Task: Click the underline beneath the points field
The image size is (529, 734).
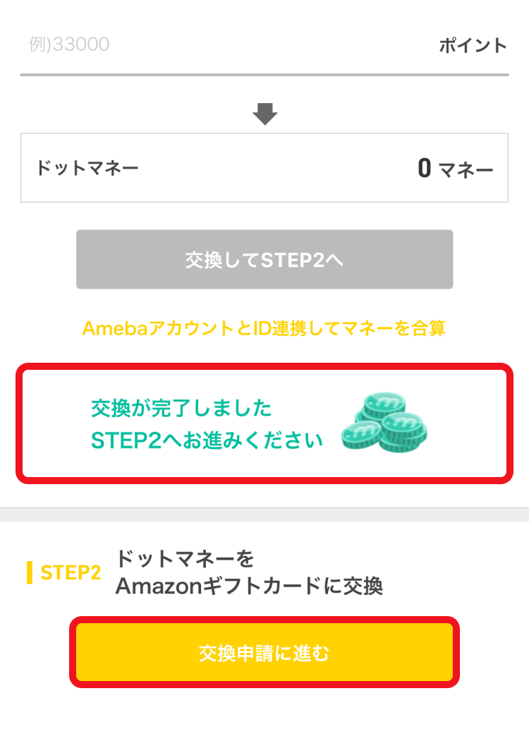Action: click(264, 74)
